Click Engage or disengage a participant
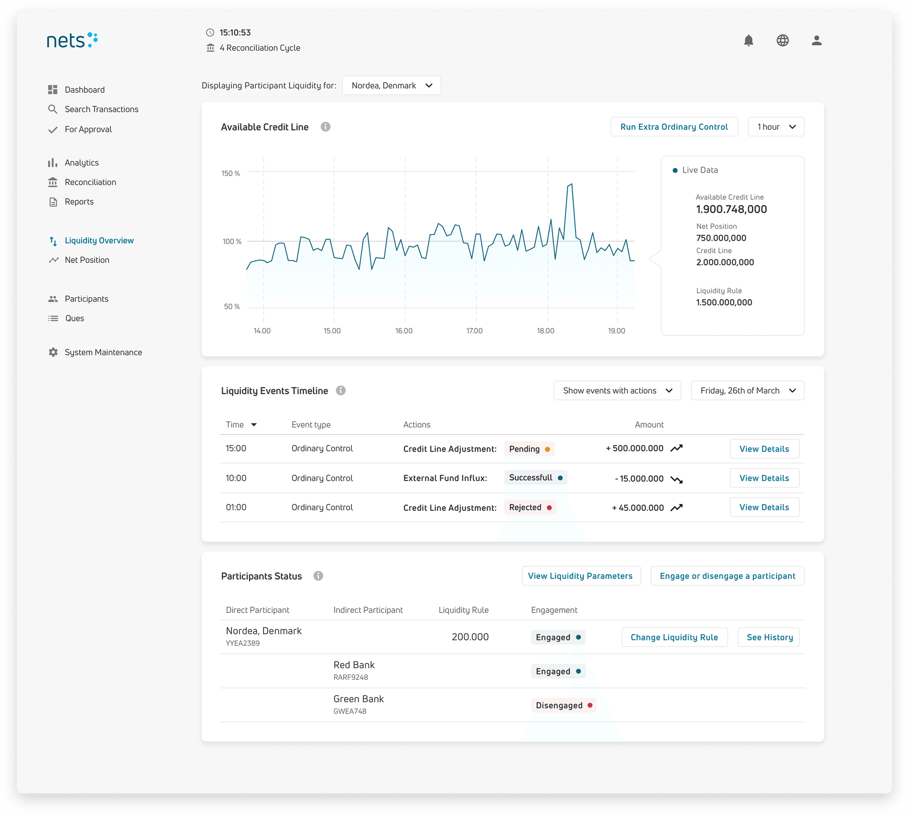 pos(727,576)
